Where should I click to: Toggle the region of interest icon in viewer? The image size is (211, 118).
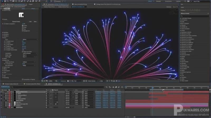(84, 81)
